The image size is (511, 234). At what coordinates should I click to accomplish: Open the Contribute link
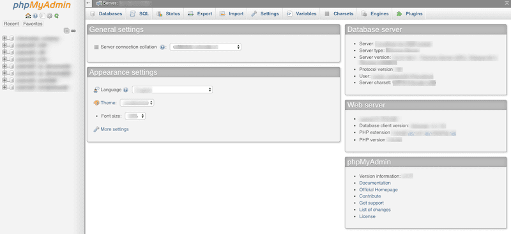370,196
